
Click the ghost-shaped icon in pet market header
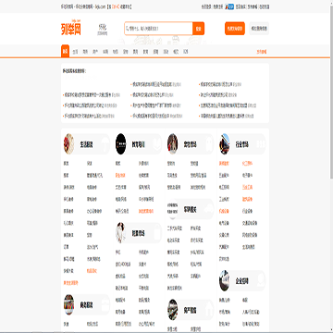[x=208, y=144]
